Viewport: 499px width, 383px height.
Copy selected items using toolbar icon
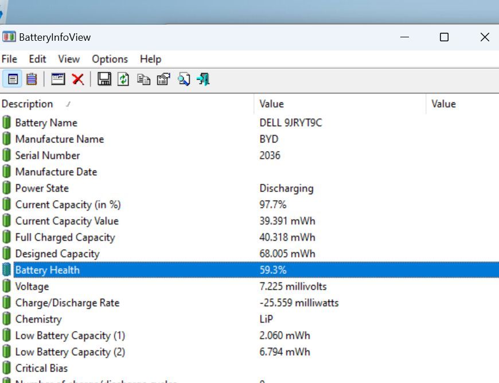coord(143,79)
